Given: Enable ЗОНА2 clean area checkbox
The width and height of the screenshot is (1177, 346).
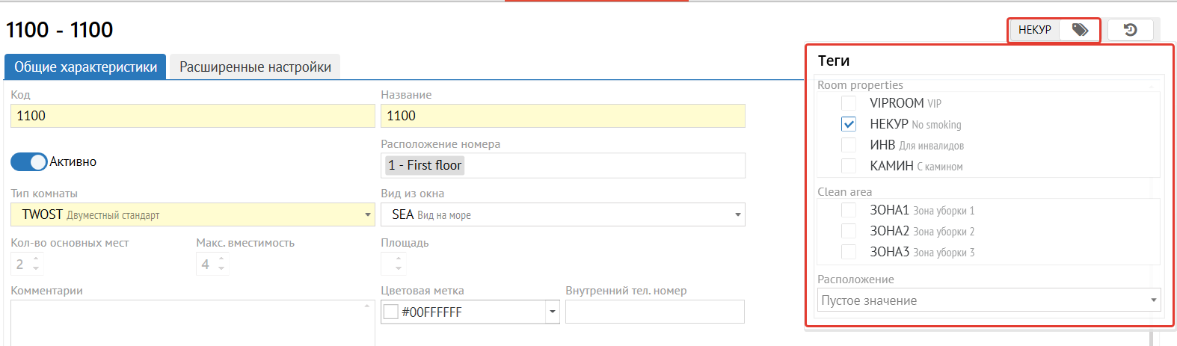Looking at the screenshot, I should pos(849,232).
